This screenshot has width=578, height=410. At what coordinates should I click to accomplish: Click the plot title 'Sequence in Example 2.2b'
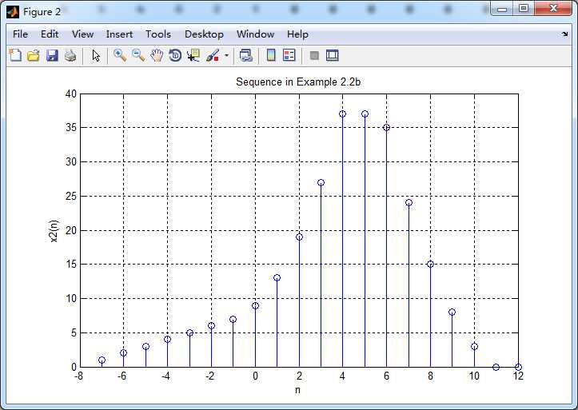298,82
